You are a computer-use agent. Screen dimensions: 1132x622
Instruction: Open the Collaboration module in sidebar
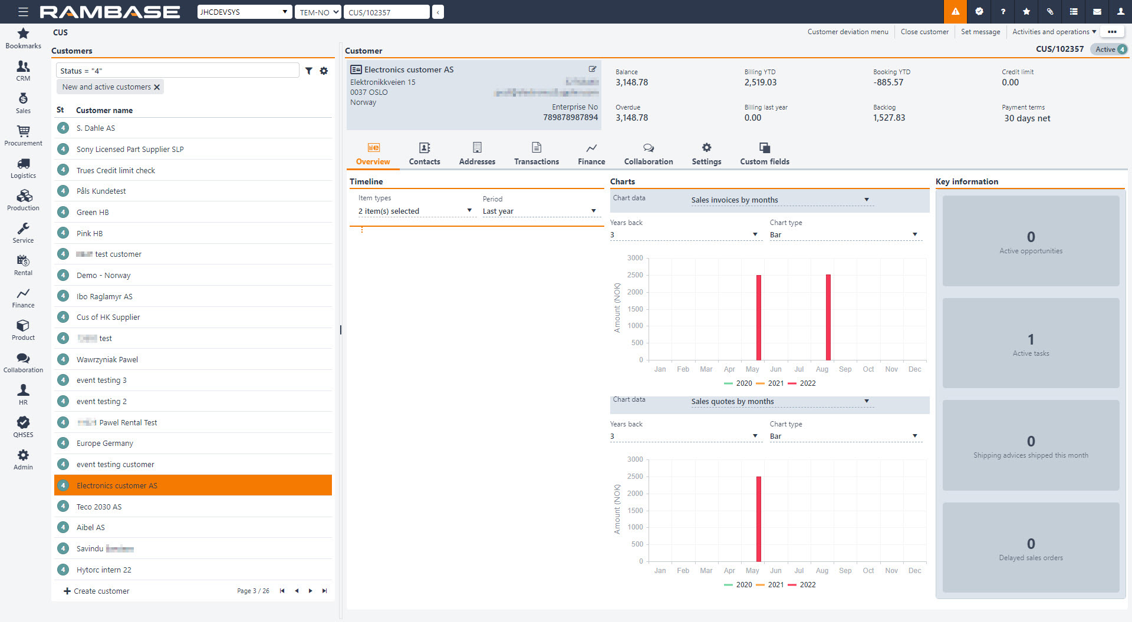(x=23, y=362)
